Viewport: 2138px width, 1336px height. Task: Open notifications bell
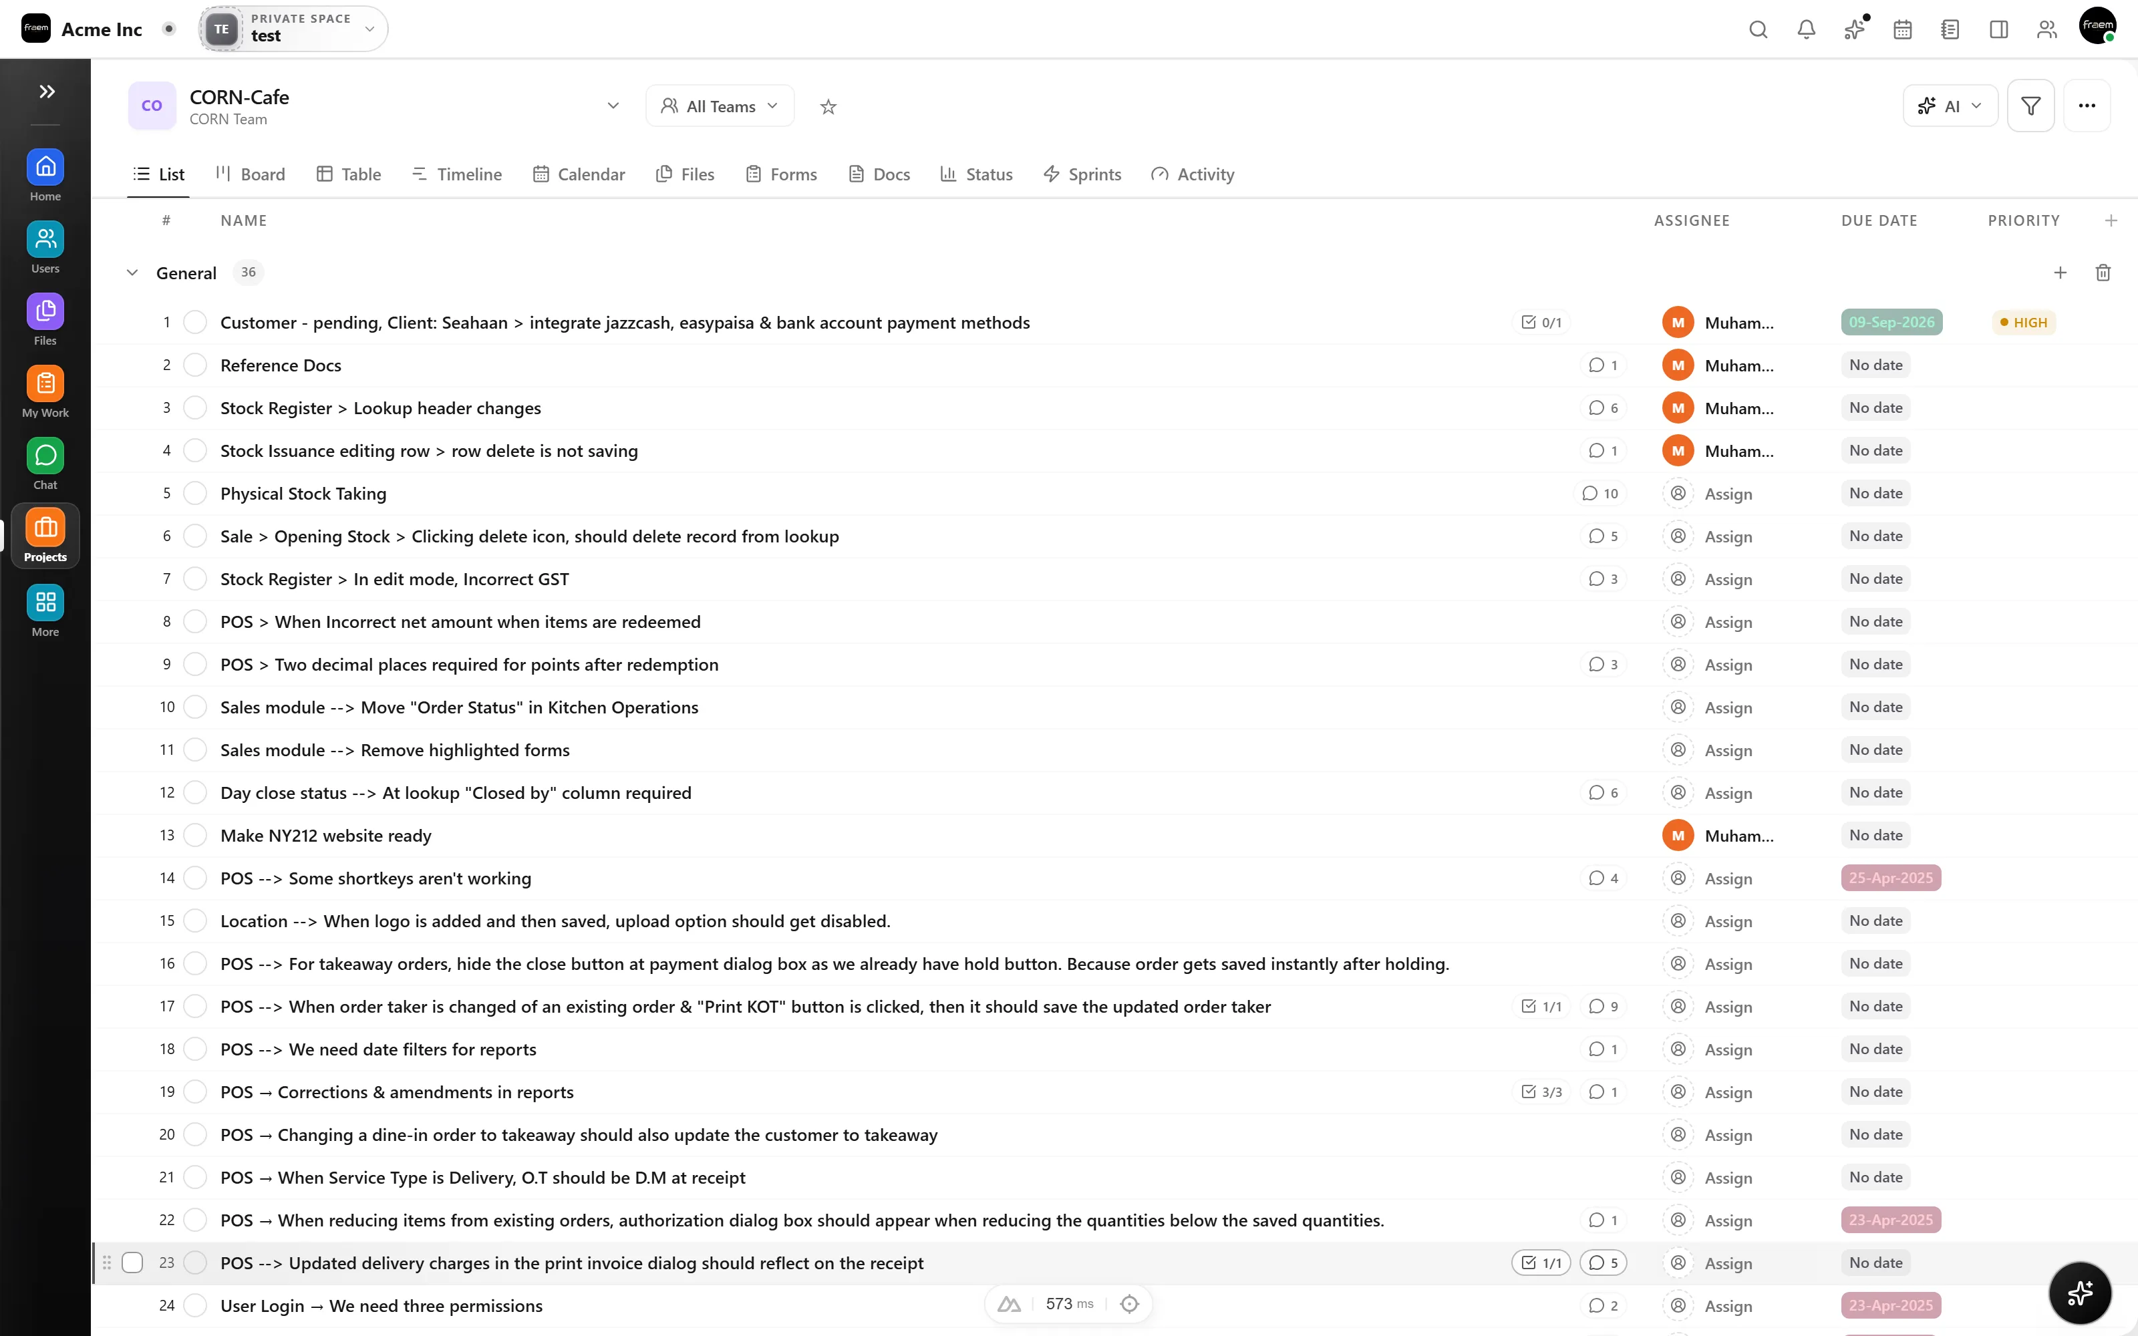point(1807,29)
